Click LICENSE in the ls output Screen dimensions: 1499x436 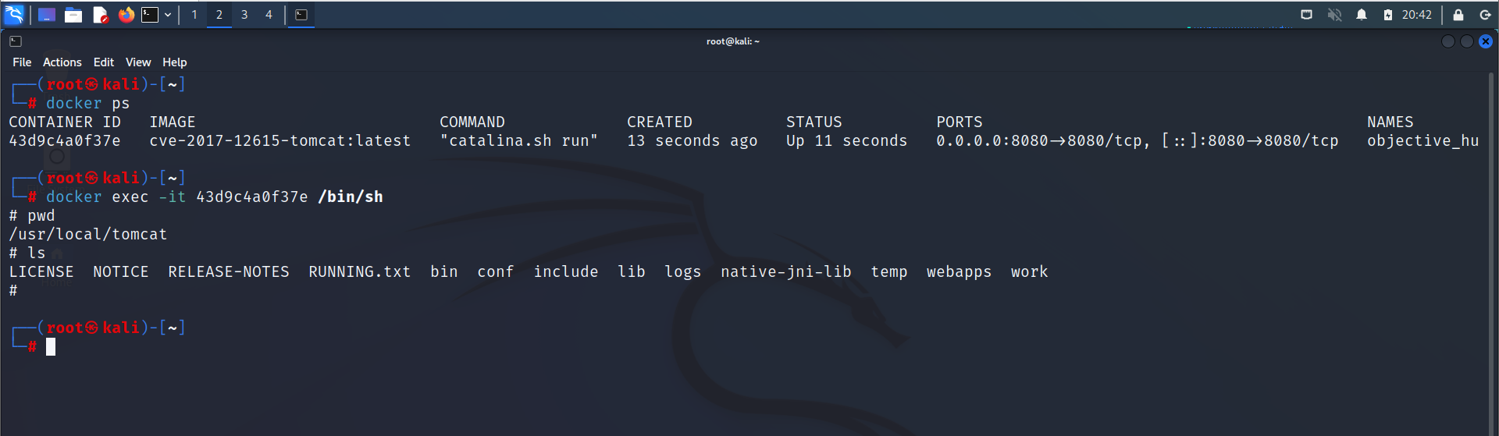[x=41, y=271]
